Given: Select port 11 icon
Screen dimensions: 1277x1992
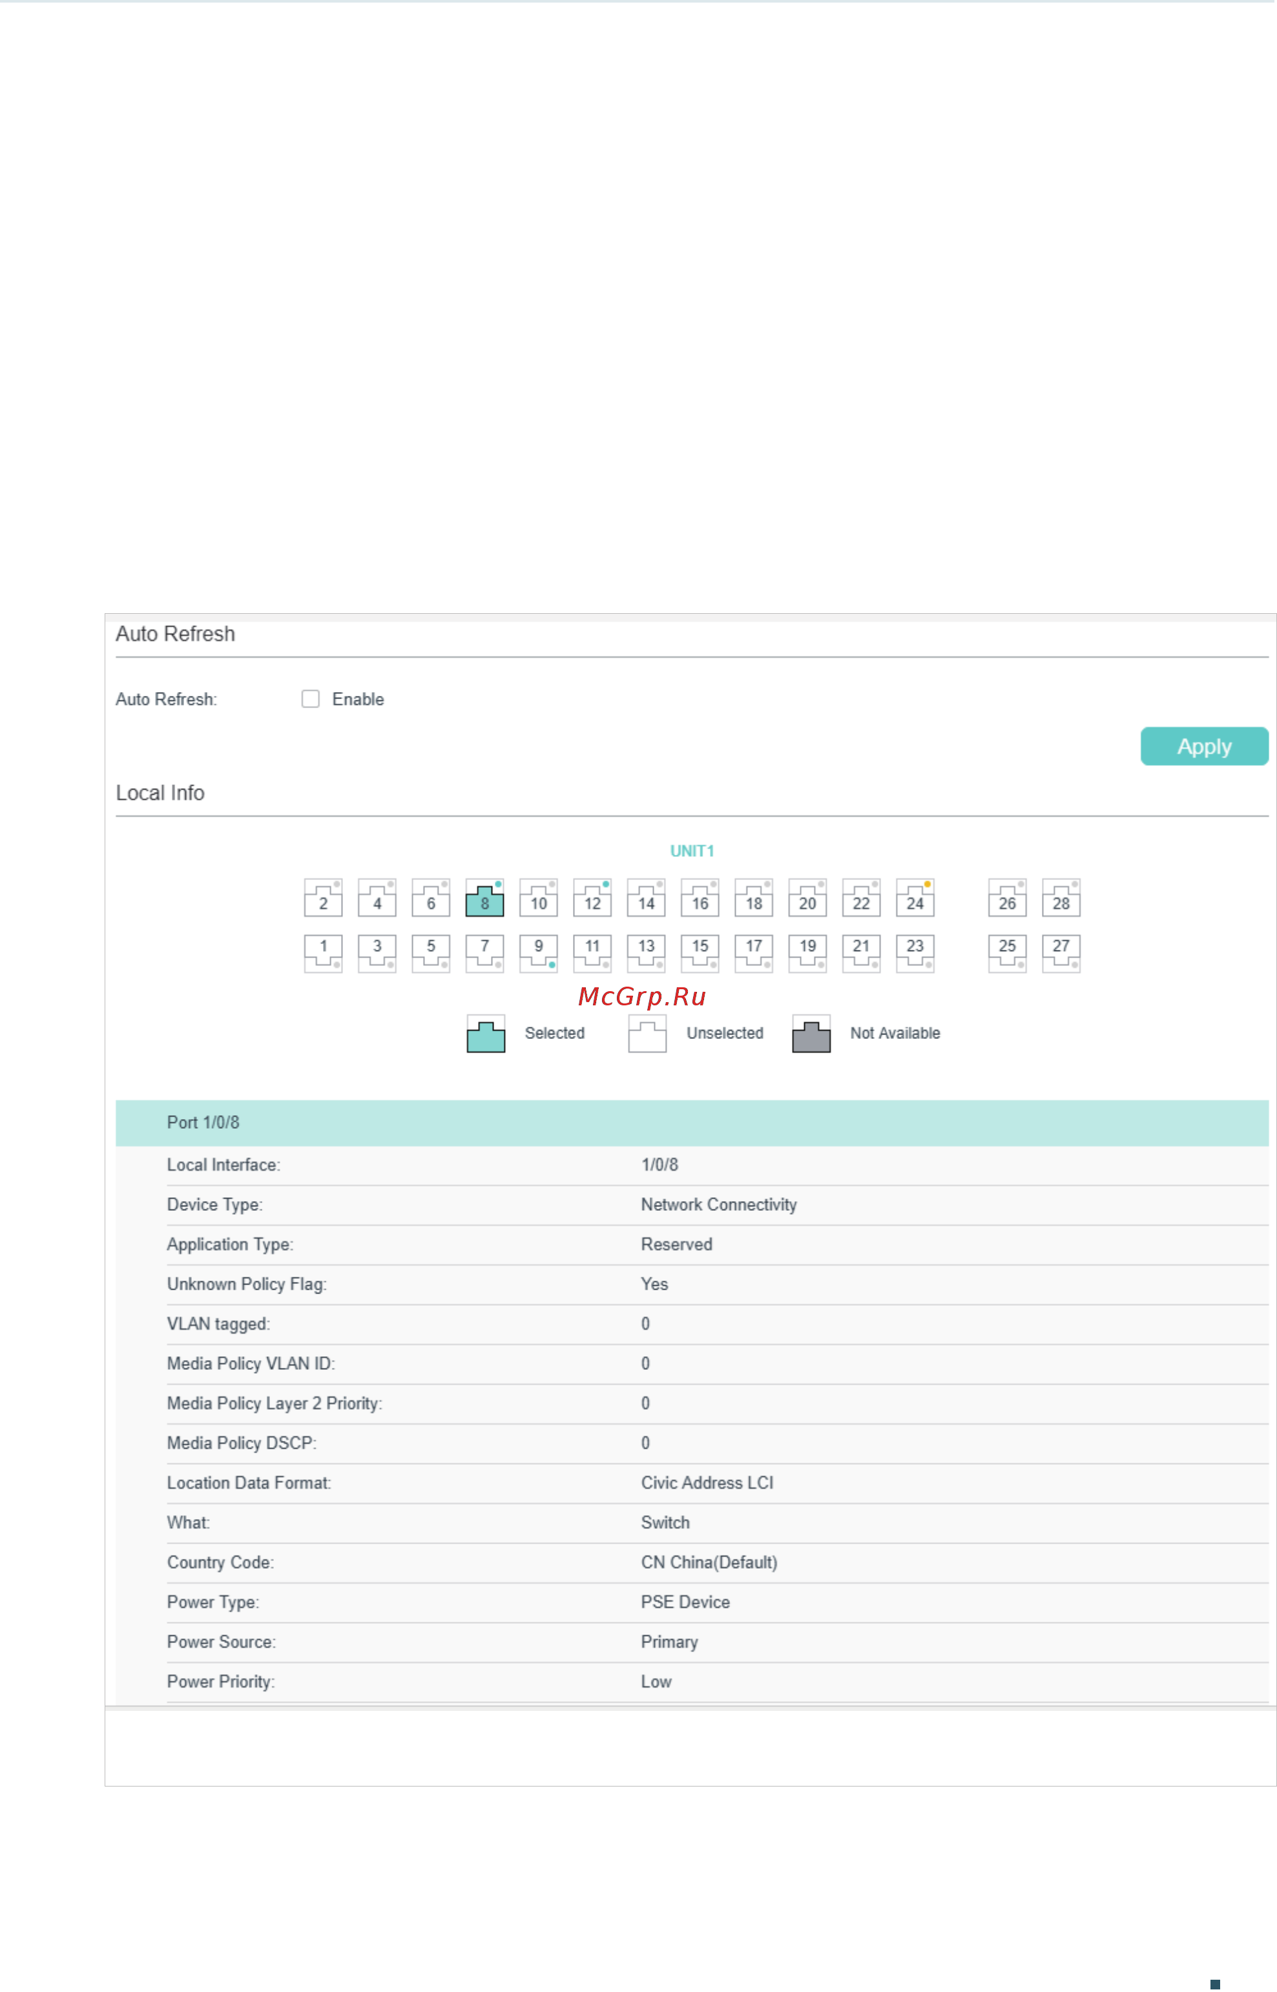Looking at the screenshot, I should (593, 954).
